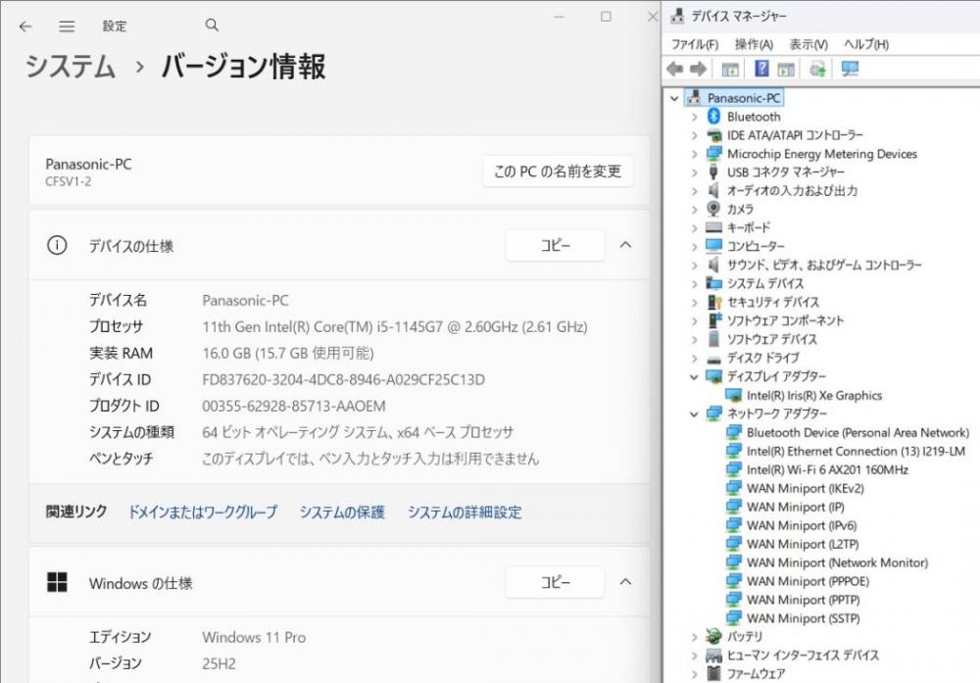Select WAN Miniport (L2TP) entry
Image resolution: width=980 pixels, height=683 pixels.
[803, 544]
